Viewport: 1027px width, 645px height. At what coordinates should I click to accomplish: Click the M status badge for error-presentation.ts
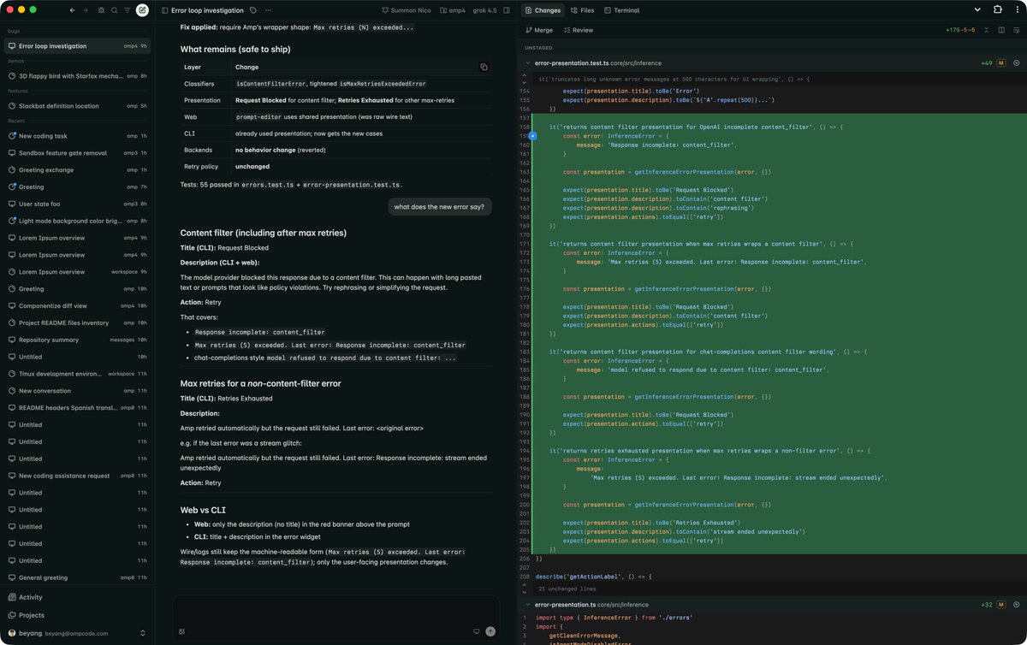(x=1000, y=604)
